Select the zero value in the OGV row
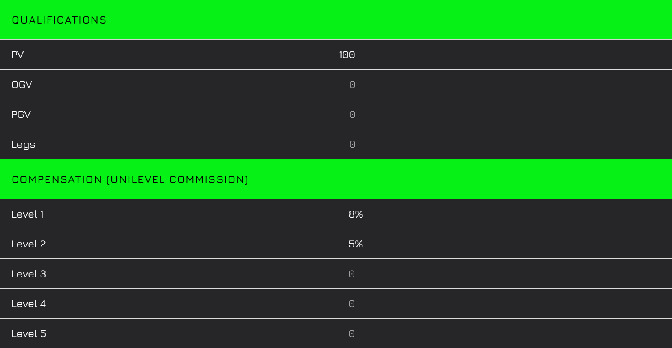Viewport: 672px width, 348px height. (352, 84)
